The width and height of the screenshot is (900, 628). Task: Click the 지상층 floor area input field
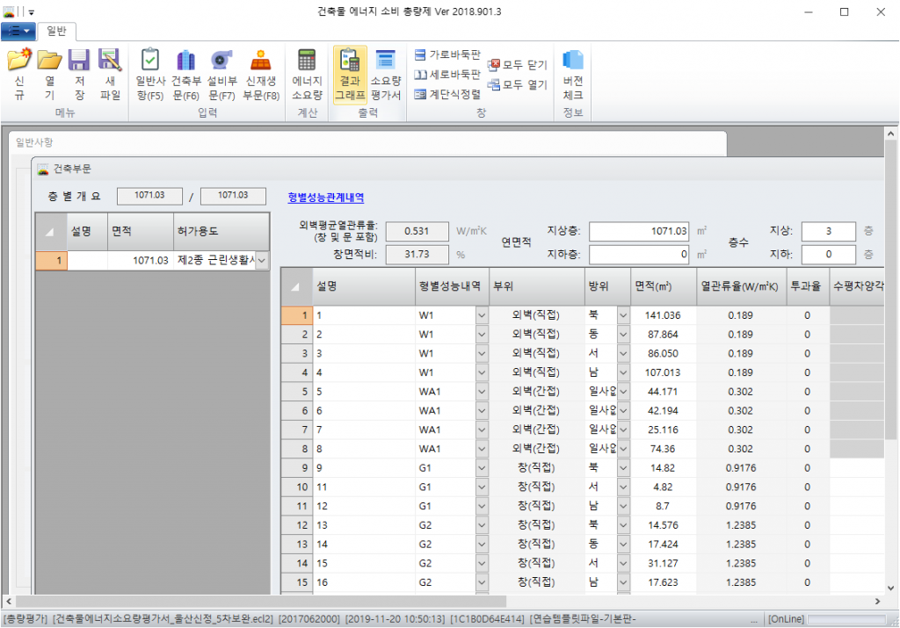coord(639,231)
